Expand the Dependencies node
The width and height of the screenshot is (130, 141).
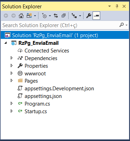11,58
